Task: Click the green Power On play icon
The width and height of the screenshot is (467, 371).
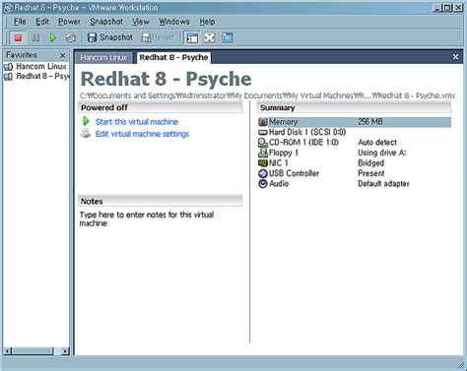Action: coord(53,37)
